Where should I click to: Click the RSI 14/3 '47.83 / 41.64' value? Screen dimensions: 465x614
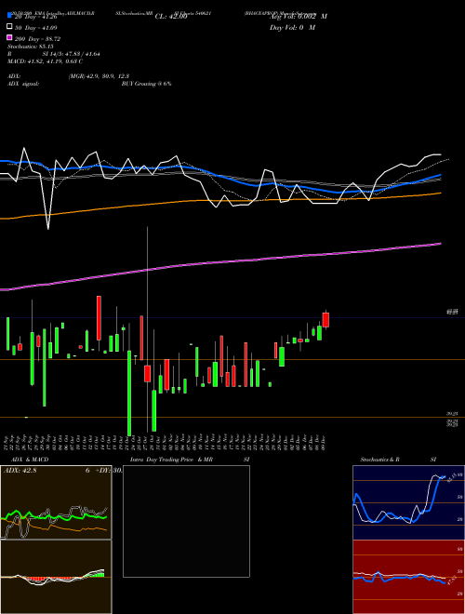80,54
